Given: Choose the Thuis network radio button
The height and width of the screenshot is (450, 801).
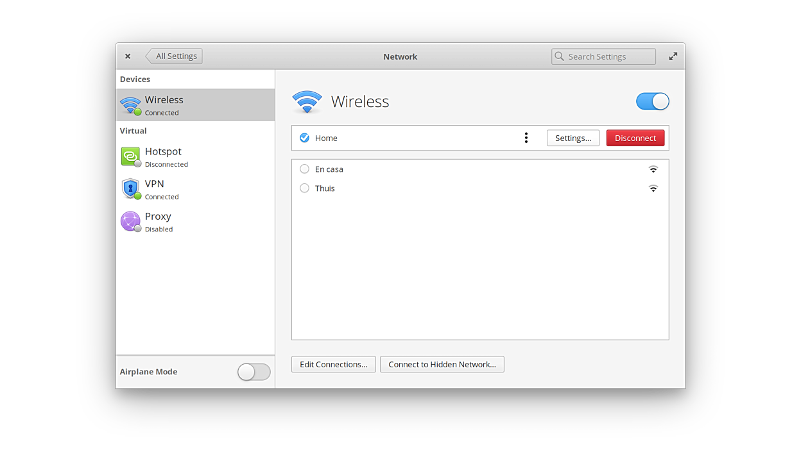Looking at the screenshot, I should (305, 188).
